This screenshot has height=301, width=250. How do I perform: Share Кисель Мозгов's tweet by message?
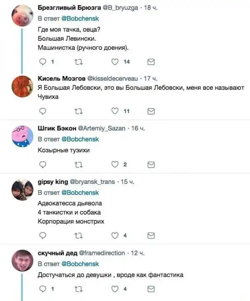152,111
